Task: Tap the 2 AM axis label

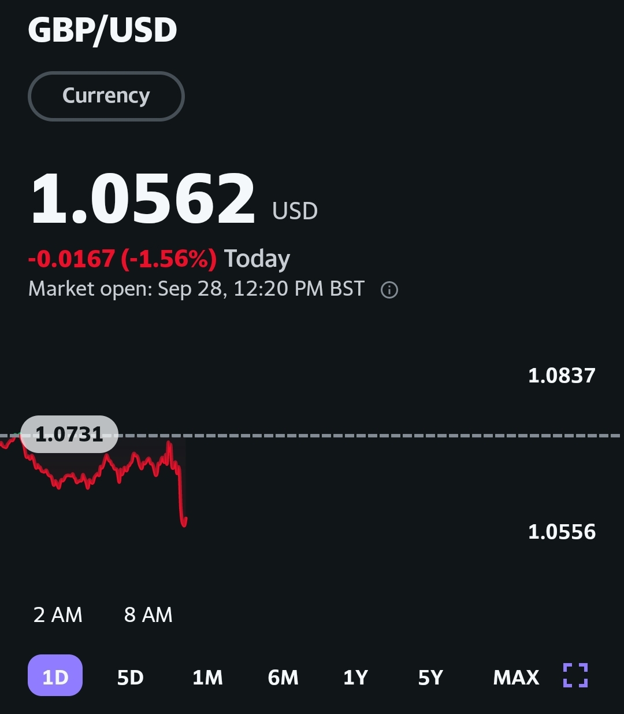Action: 58,614
